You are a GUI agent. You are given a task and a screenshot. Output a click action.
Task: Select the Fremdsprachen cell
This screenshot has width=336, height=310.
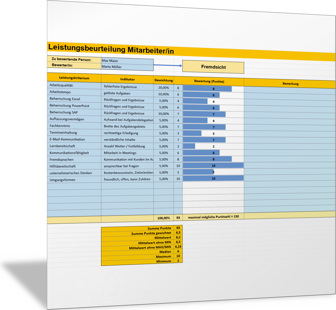(x=74, y=160)
